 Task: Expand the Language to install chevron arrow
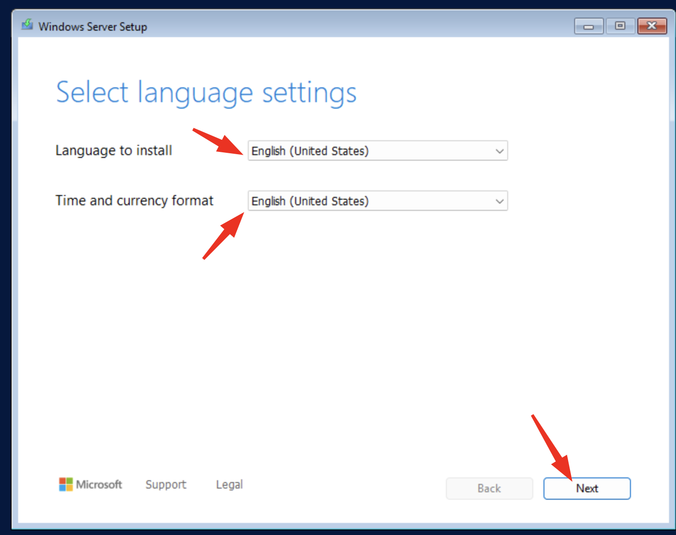pos(499,151)
